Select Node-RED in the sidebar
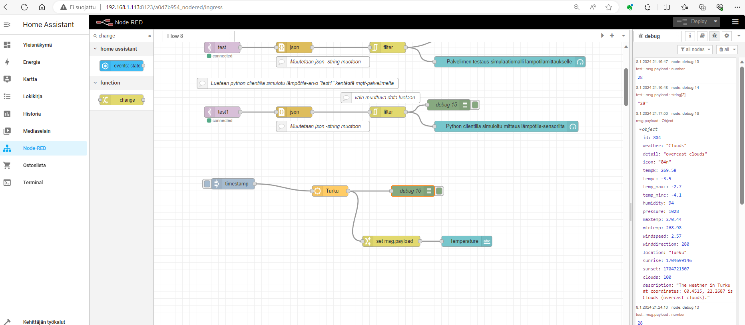745x325 pixels. [x=44, y=148]
